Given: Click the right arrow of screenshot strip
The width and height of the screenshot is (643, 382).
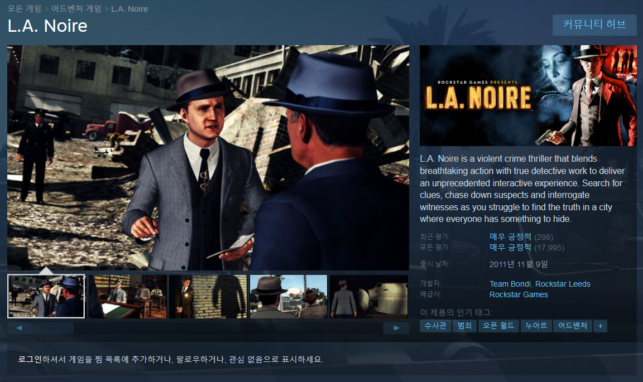Looking at the screenshot, I should [x=396, y=328].
